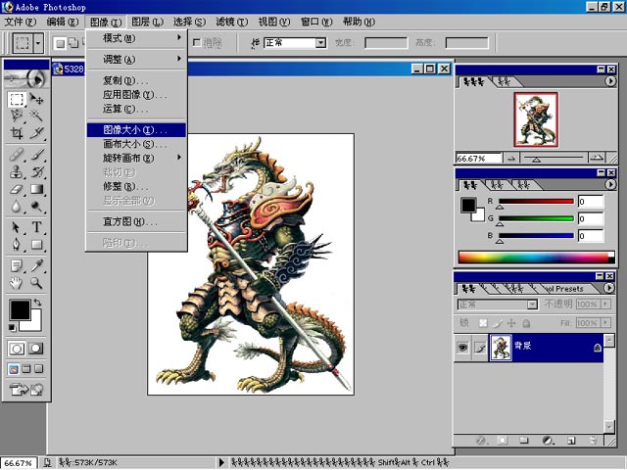This screenshot has height=470, width=627.
Task: Click the red R color slider
Action: (536, 201)
